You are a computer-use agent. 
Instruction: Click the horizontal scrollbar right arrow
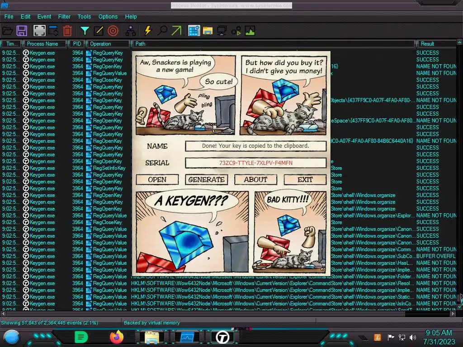(453, 314)
